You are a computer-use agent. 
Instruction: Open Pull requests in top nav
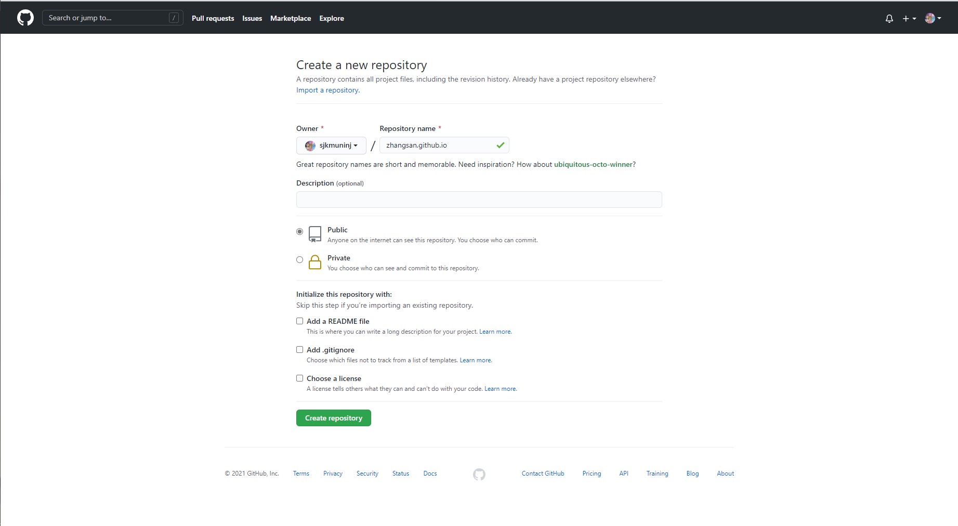tap(213, 18)
